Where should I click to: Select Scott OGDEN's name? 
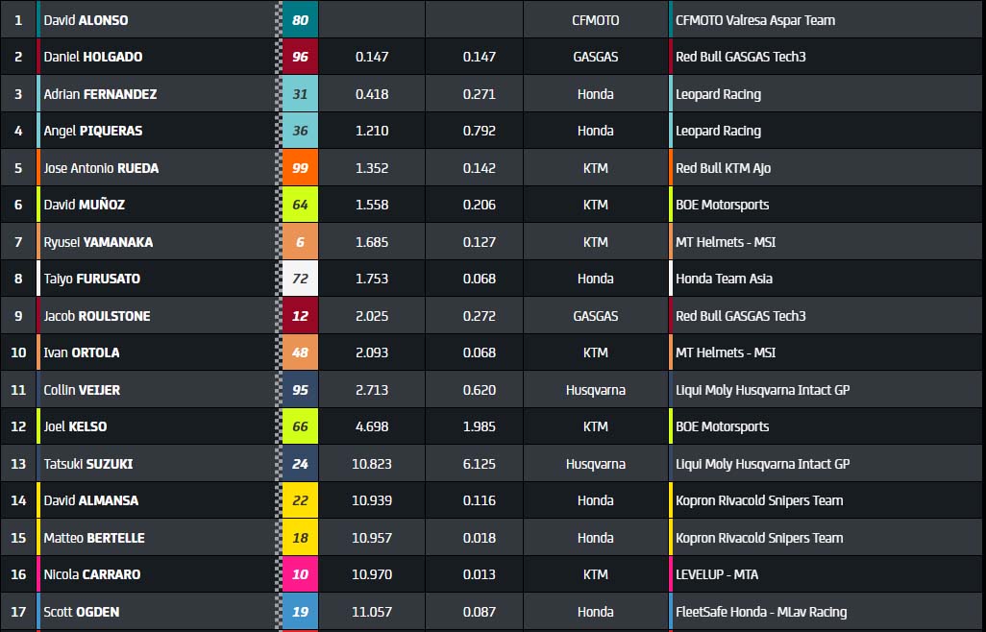[x=81, y=612]
